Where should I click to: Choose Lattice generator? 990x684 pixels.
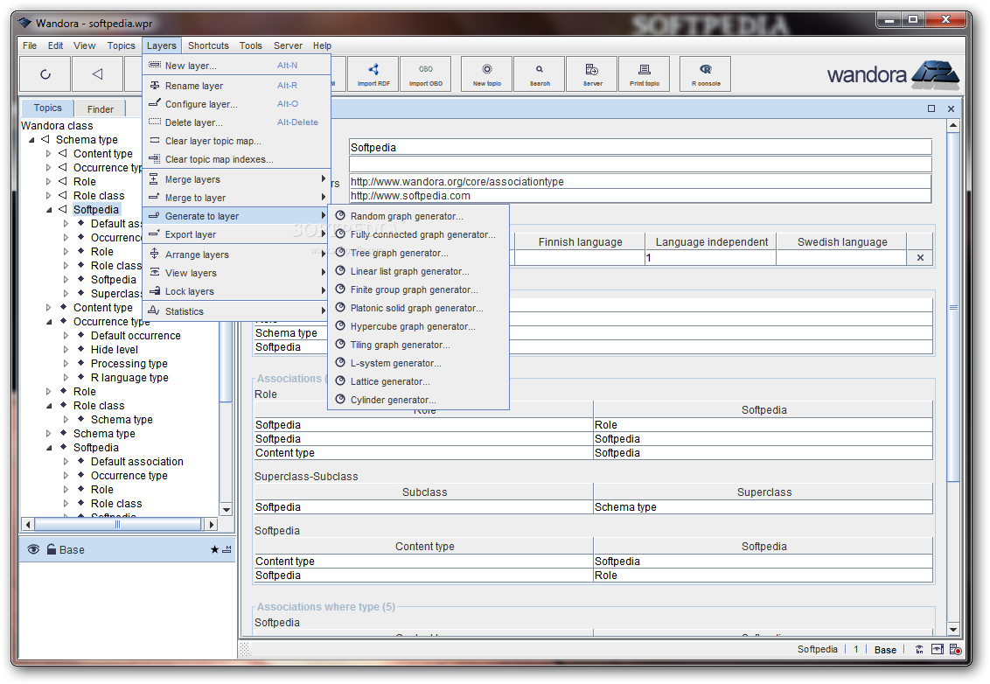click(419, 380)
